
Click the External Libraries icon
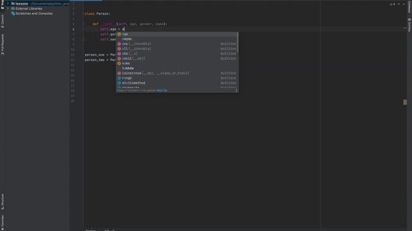pos(13,8)
